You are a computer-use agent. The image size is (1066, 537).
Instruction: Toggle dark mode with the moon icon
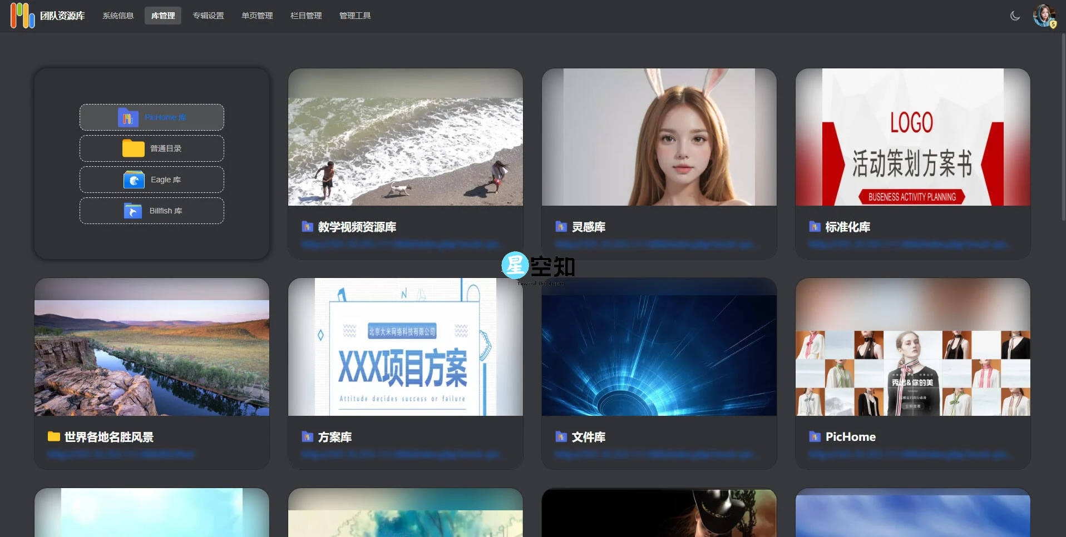click(1014, 16)
